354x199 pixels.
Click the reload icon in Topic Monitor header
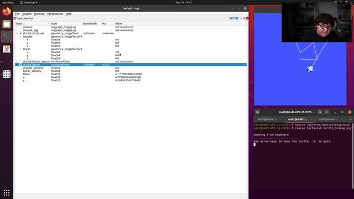(233, 18)
